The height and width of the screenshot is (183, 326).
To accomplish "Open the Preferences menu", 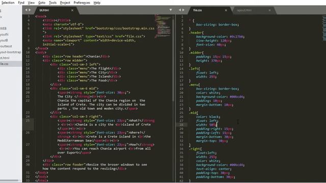I will [x=81, y=3].
